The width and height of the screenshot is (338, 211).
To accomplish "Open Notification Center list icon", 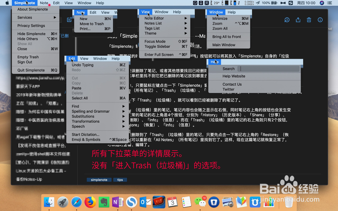I will coord(329,3).
